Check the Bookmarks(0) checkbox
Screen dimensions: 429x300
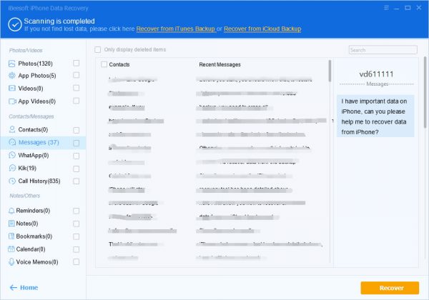coord(77,236)
